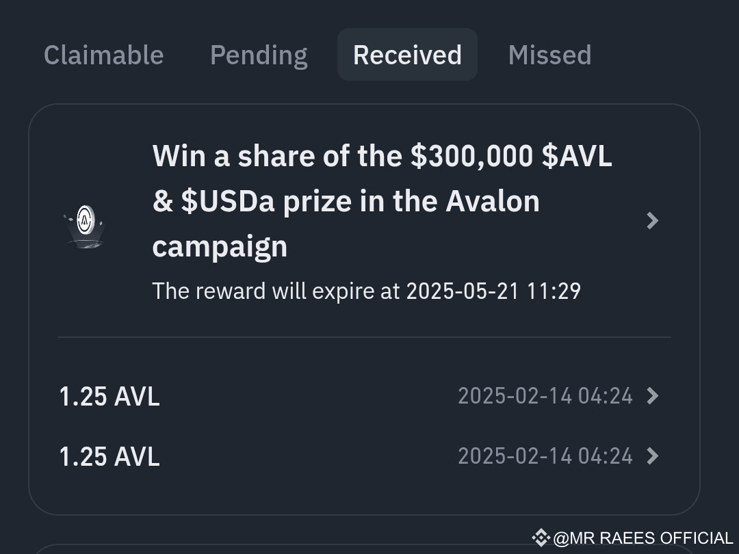Select the first 1.25 AVL entry
739x554 pixels.
coord(109,396)
